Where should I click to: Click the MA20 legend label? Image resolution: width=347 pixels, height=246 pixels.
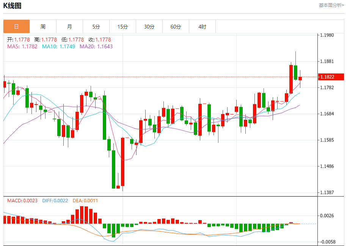(x=96, y=46)
